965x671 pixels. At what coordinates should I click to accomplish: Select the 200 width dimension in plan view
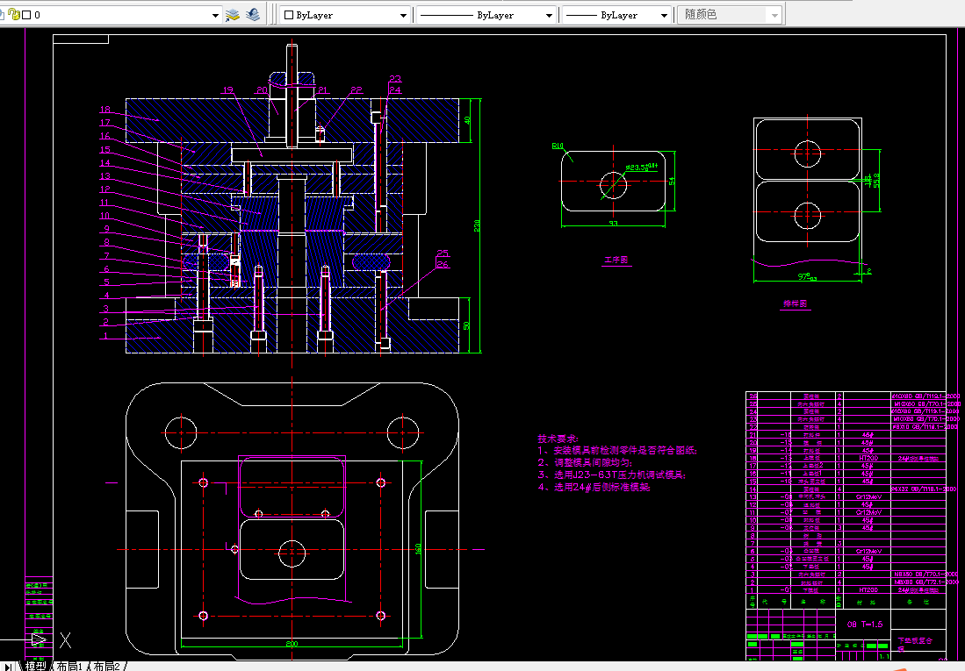tap(292, 644)
